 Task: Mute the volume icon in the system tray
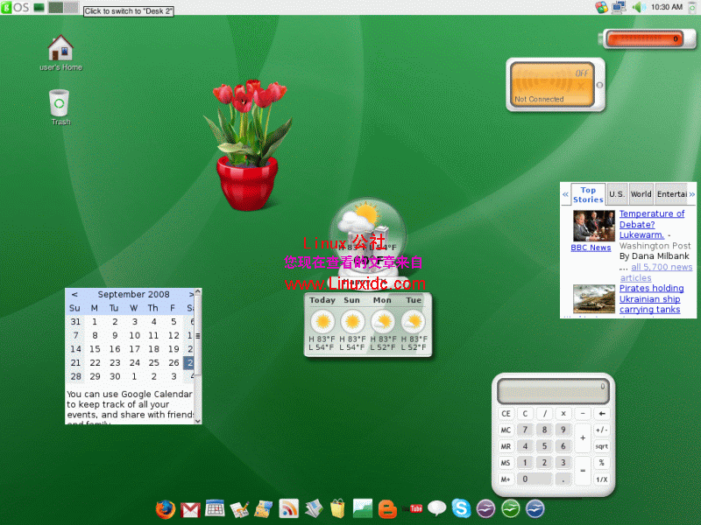point(637,7)
